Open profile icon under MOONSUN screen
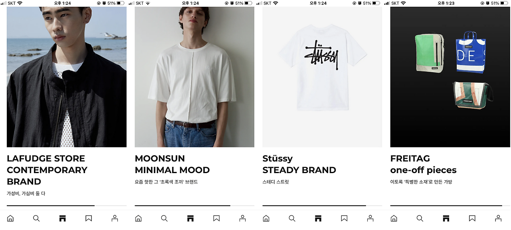Screen dimensions: 511x230 tap(242, 218)
